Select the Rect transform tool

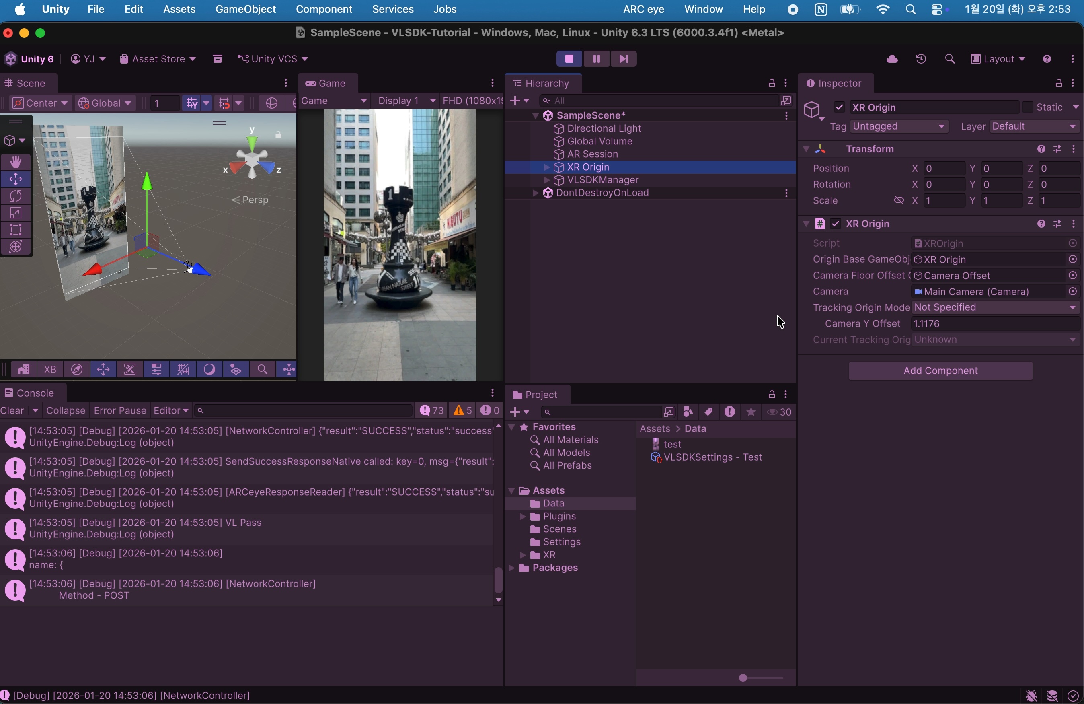click(x=16, y=230)
